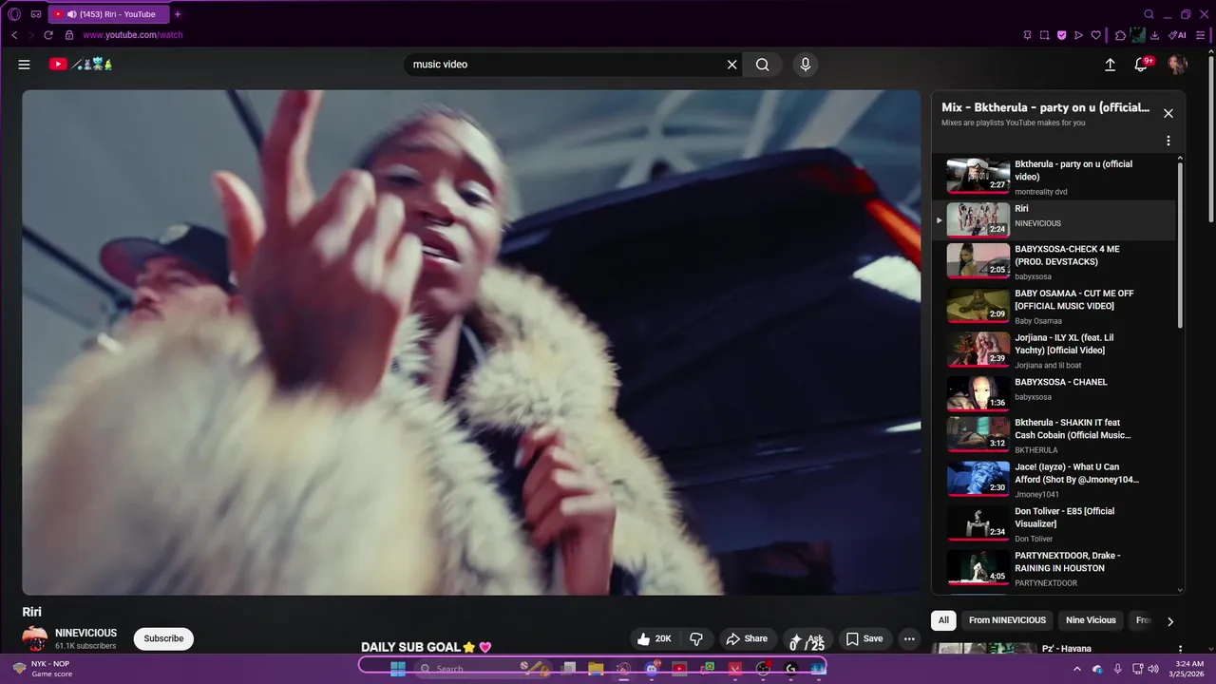
Task: Save the video to a playlist
Action: pos(864,638)
